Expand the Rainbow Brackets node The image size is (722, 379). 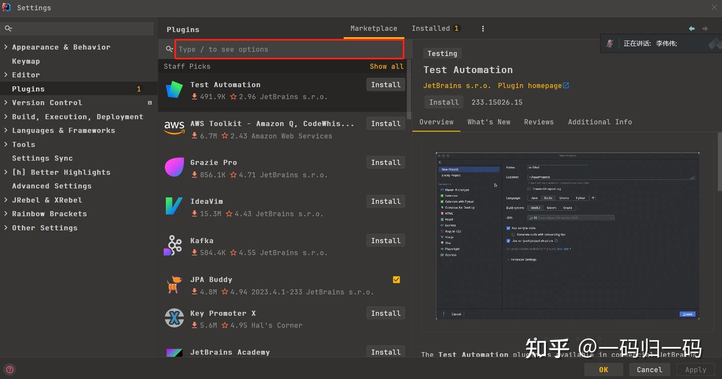point(6,214)
